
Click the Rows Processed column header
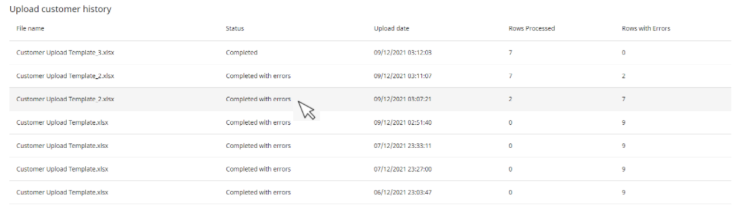(x=531, y=28)
